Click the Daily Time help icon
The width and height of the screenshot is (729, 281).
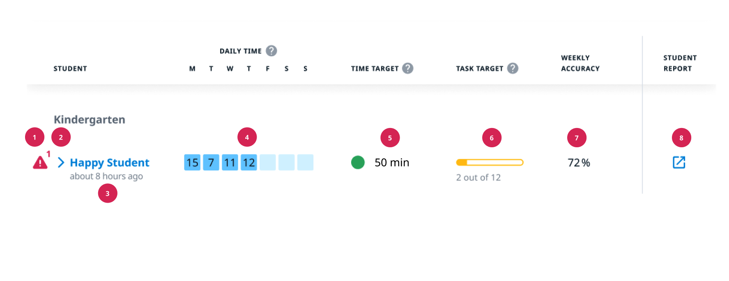(x=271, y=51)
